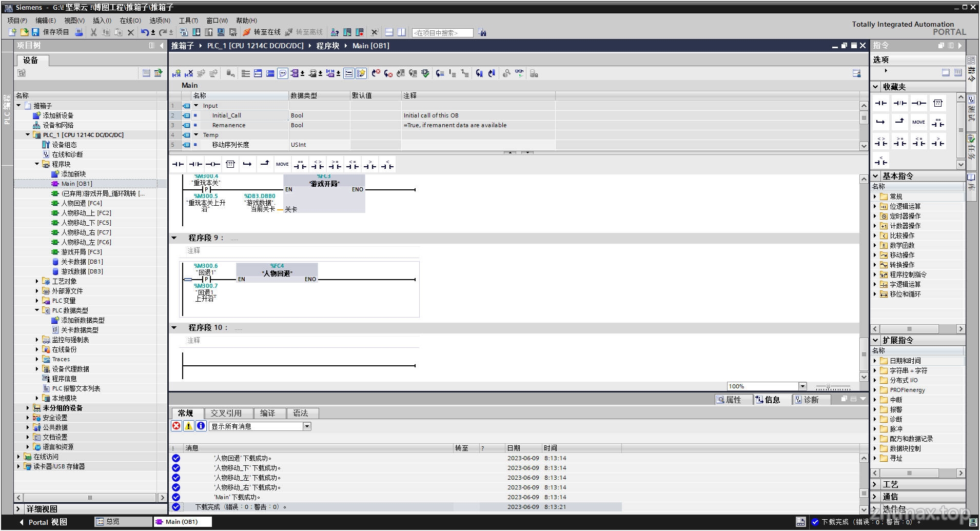Click the project search input field
The image size is (980, 531).
click(x=442, y=33)
